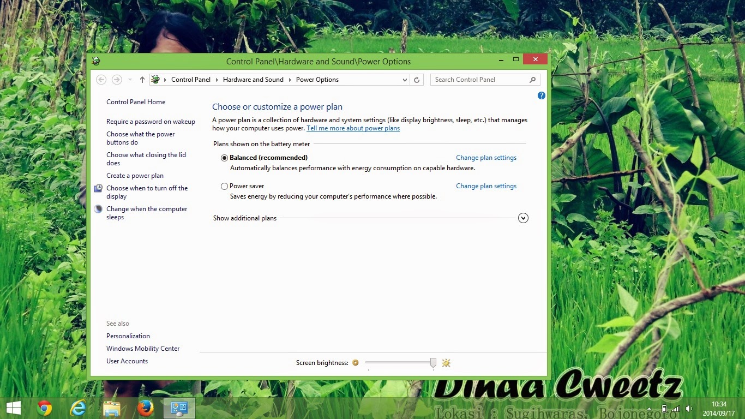Click the text Plans shown on the battery meter
Screen dimensions: 745x419
(261, 144)
